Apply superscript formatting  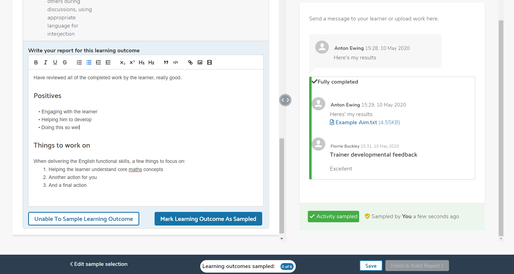click(x=132, y=62)
